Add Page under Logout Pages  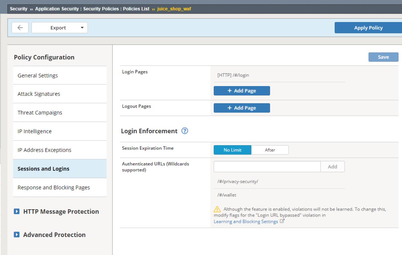242,108
